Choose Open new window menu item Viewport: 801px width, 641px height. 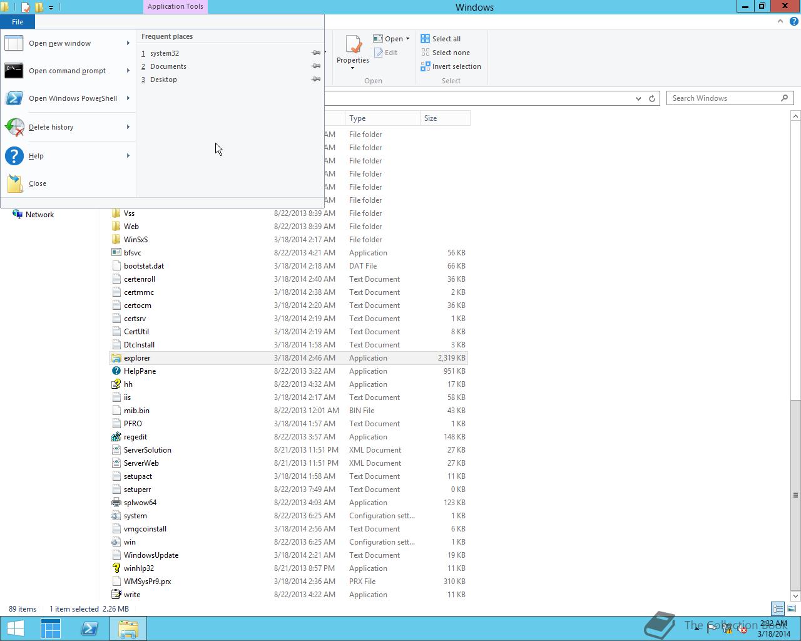68,43
